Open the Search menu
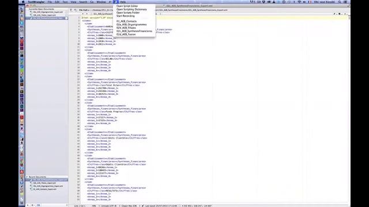369x207 pixels. 83,2
